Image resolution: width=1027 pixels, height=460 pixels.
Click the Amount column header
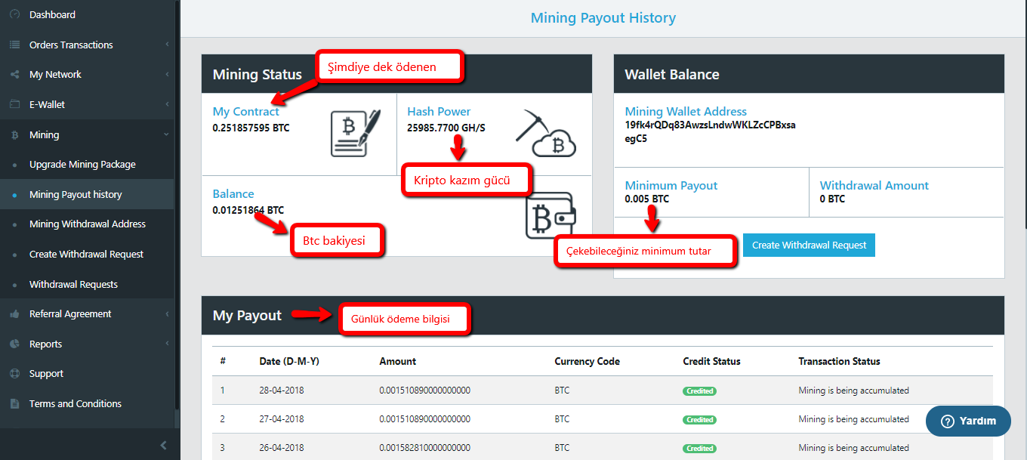398,362
